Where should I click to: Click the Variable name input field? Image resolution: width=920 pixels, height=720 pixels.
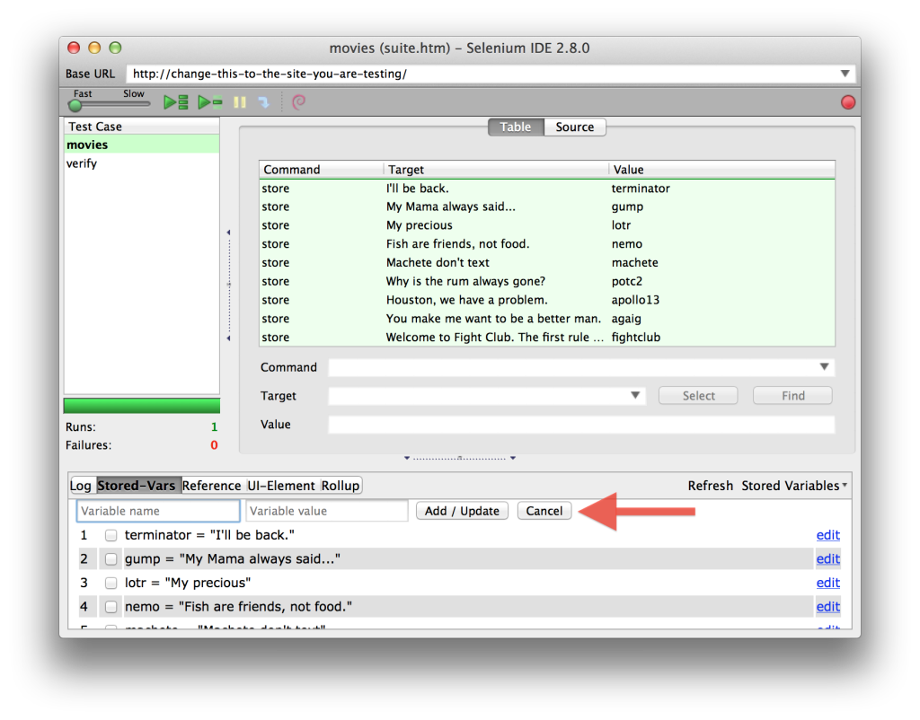pos(158,511)
